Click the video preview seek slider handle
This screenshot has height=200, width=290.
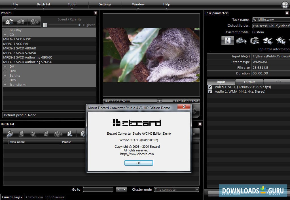[x=159, y=101]
